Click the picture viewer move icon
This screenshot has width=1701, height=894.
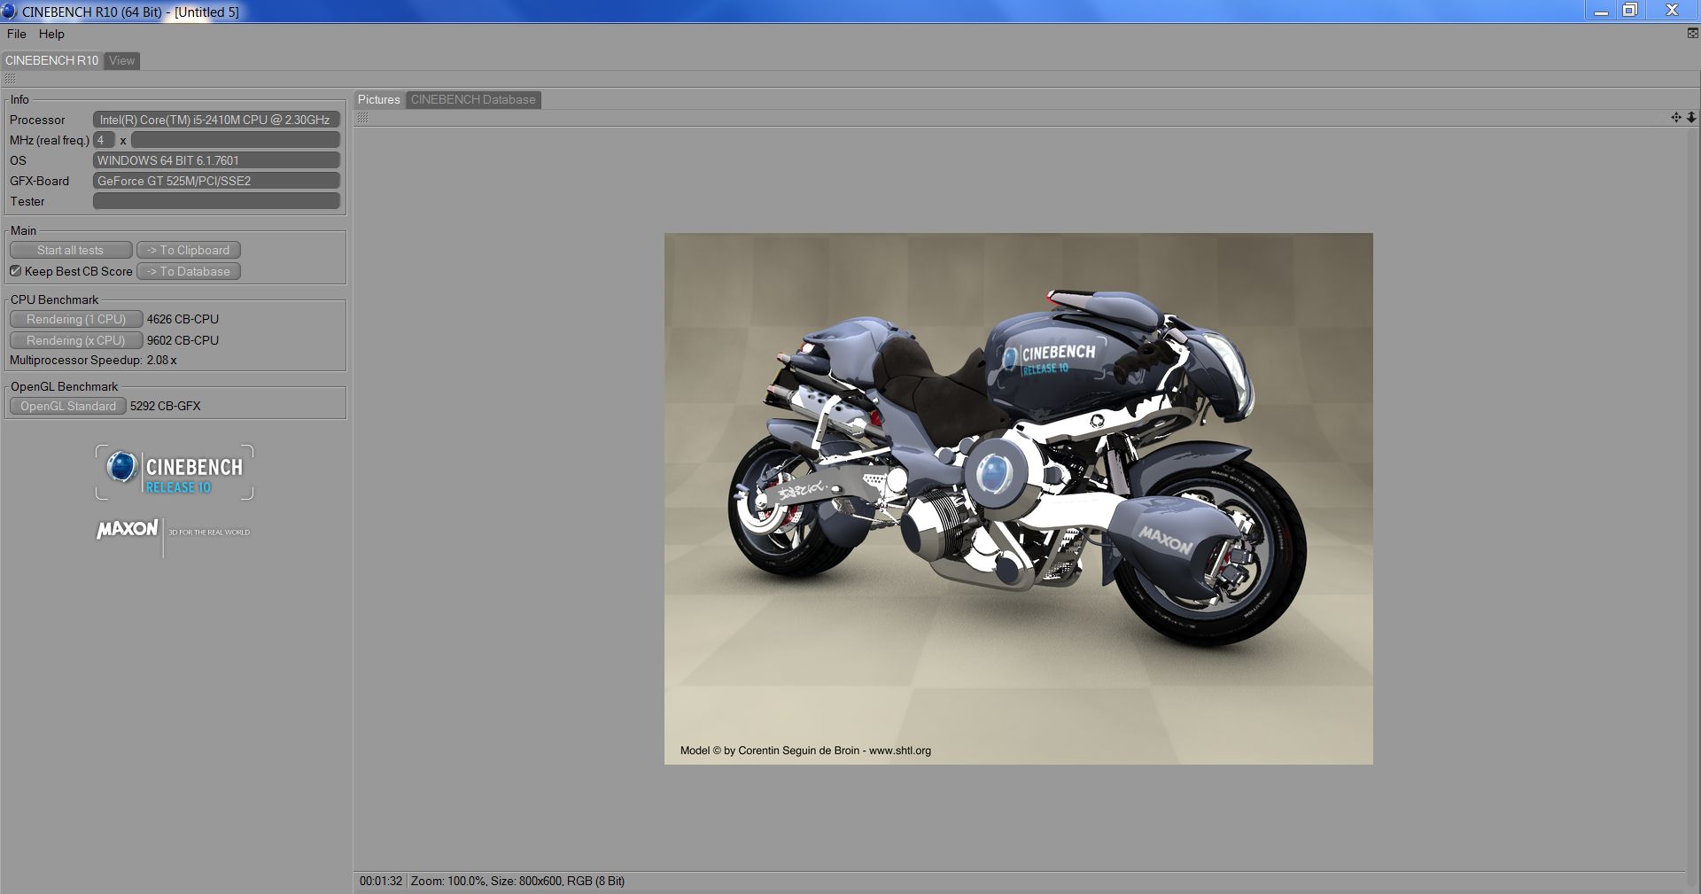[x=1676, y=117]
